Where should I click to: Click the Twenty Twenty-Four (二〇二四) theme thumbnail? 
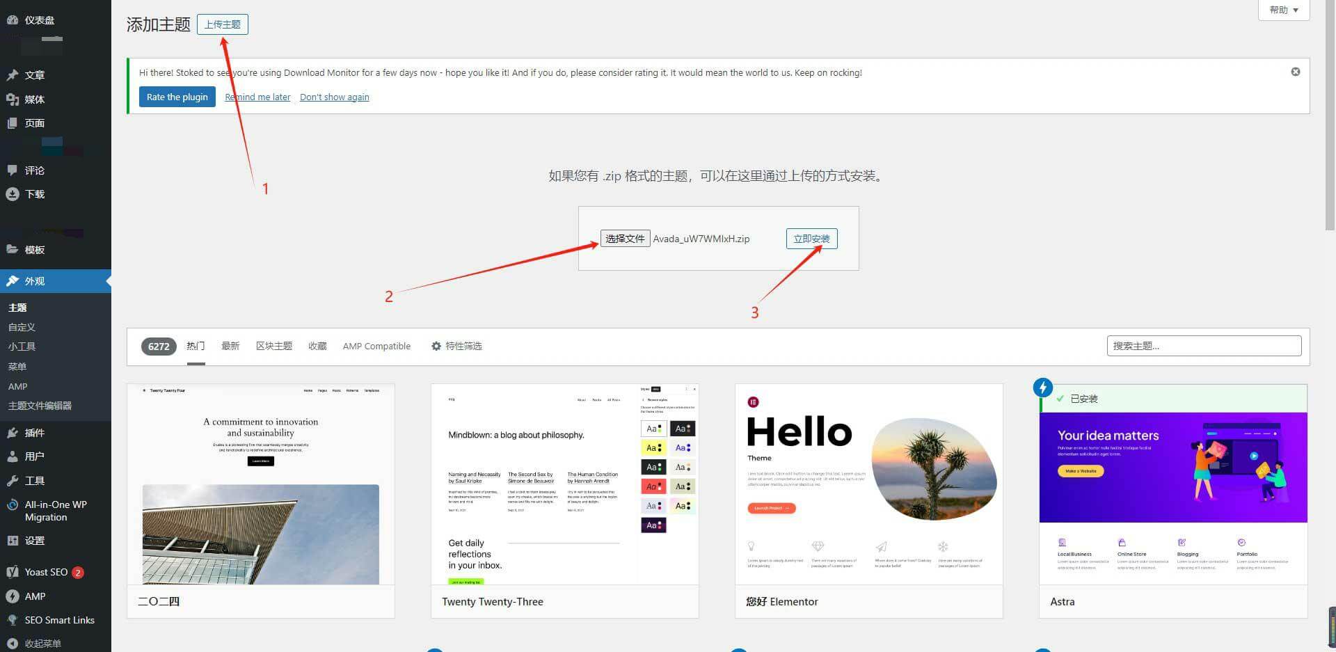261,484
